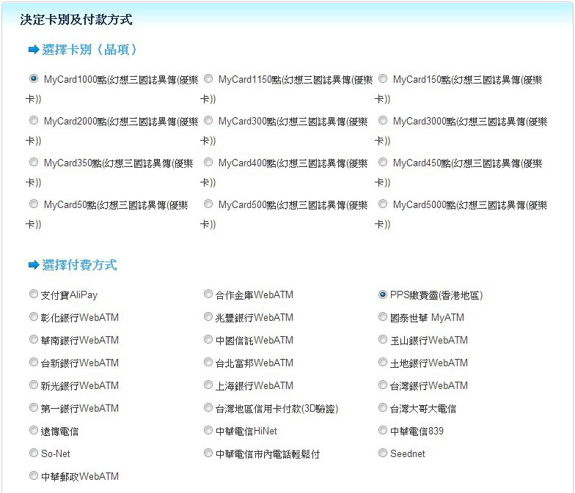Select 遠傳電信 payment option
575x493 pixels.
34,431
